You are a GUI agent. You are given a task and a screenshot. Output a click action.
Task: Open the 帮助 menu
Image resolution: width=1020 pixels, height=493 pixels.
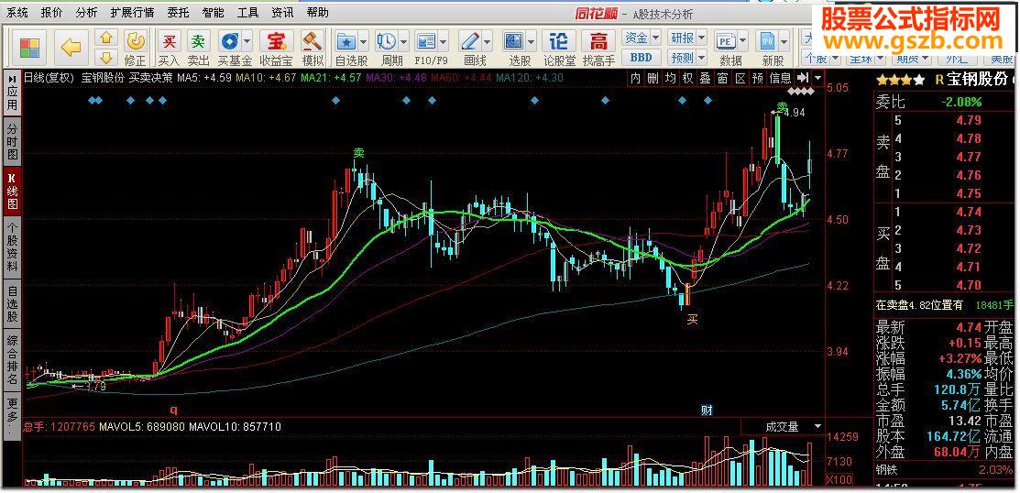[317, 12]
